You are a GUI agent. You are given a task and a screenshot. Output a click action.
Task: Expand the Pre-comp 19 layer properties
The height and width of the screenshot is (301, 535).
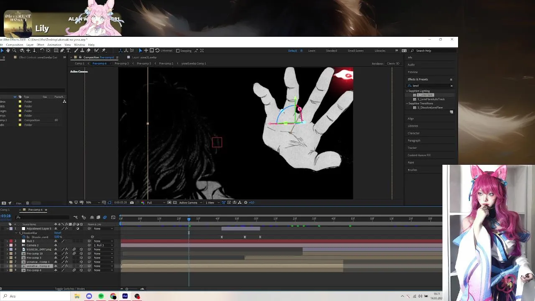tap(7, 253)
